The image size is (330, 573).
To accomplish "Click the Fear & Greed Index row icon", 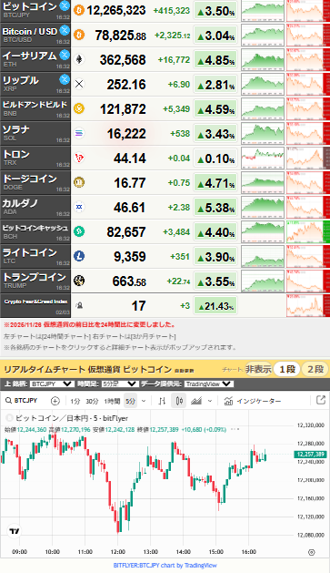I will point(79,305).
